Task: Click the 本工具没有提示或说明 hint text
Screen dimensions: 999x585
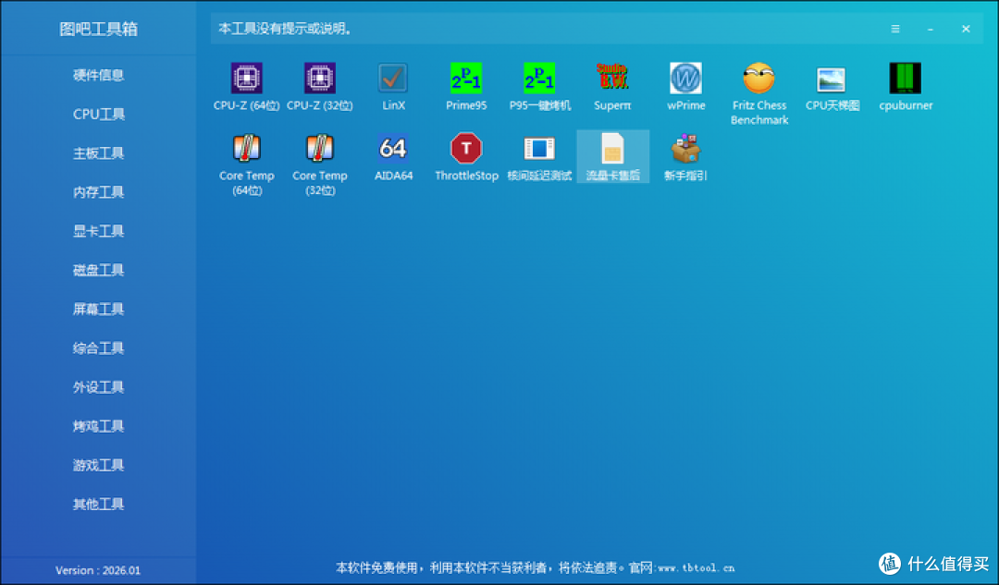Action: point(285,29)
